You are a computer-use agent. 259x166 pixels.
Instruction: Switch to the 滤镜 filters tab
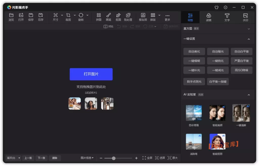[x=208, y=17]
